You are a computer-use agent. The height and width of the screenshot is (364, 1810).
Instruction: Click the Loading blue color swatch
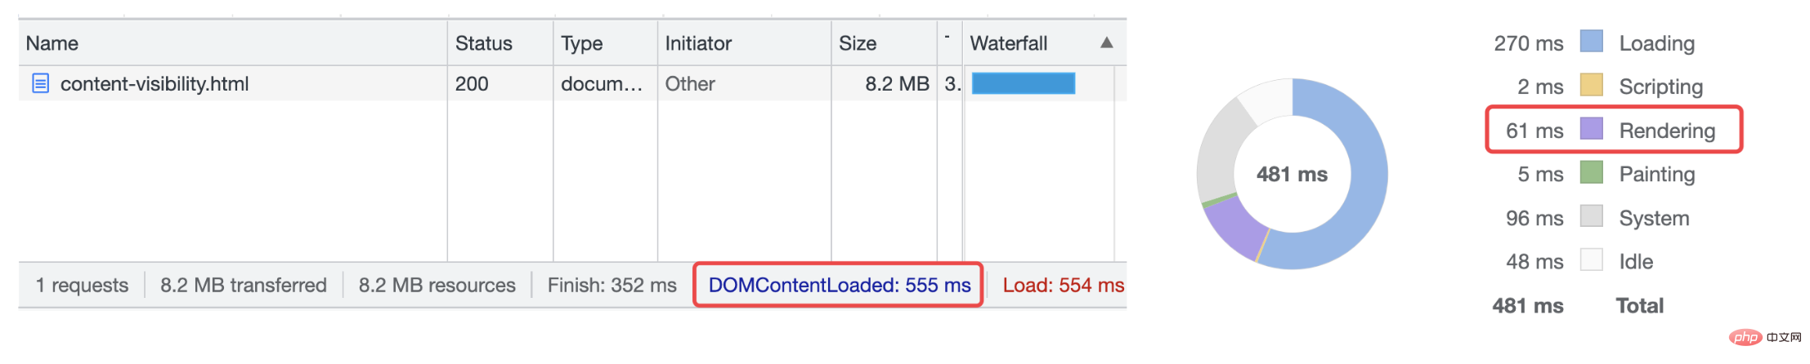pyautogui.click(x=1591, y=42)
